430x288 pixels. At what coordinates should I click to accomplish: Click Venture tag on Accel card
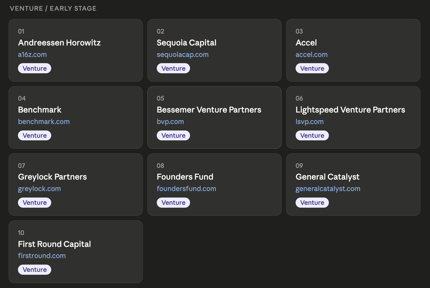click(312, 68)
